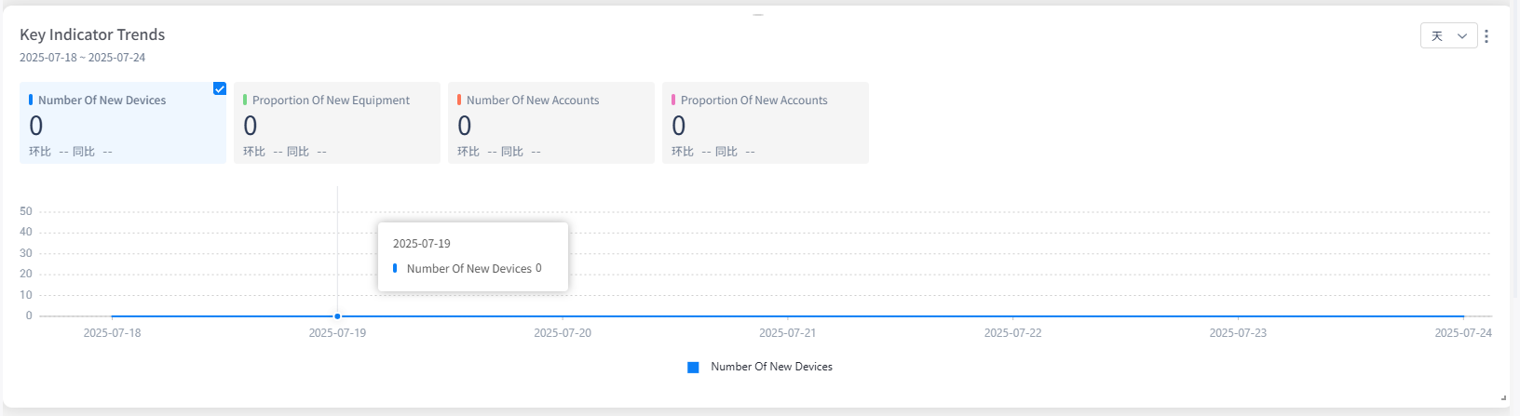This screenshot has width=1520, height=416.
Task: Open the 天 time granularity dropdown
Action: pyautogui.click(x=1448, y=36)
